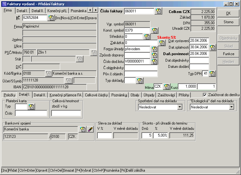Switch to upper Detail II. tab

(38, 11)
